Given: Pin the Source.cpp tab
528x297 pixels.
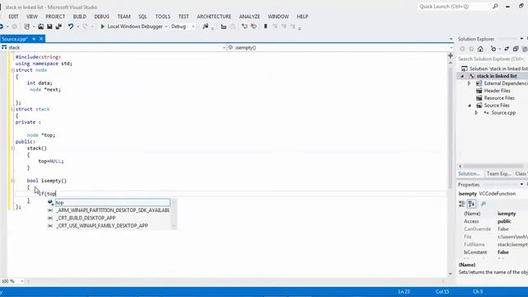Looking at the screenshot, I should pos(34,39).
